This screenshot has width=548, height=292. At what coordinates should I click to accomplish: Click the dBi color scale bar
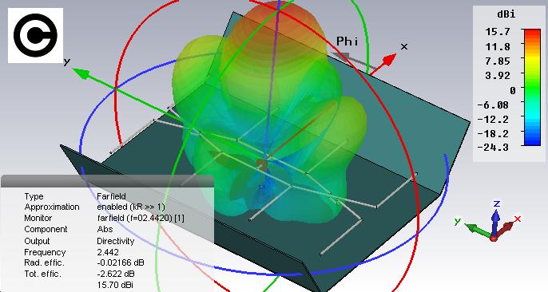point(532,87)
